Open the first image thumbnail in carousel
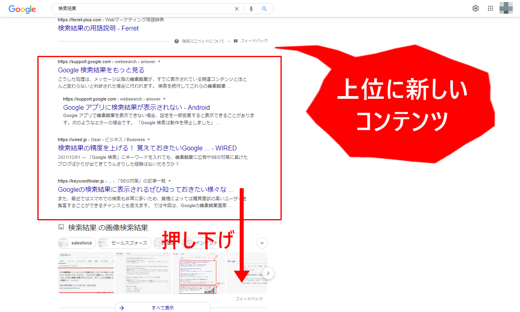This screenshot has width=520, height=312. tap(86, 273)
